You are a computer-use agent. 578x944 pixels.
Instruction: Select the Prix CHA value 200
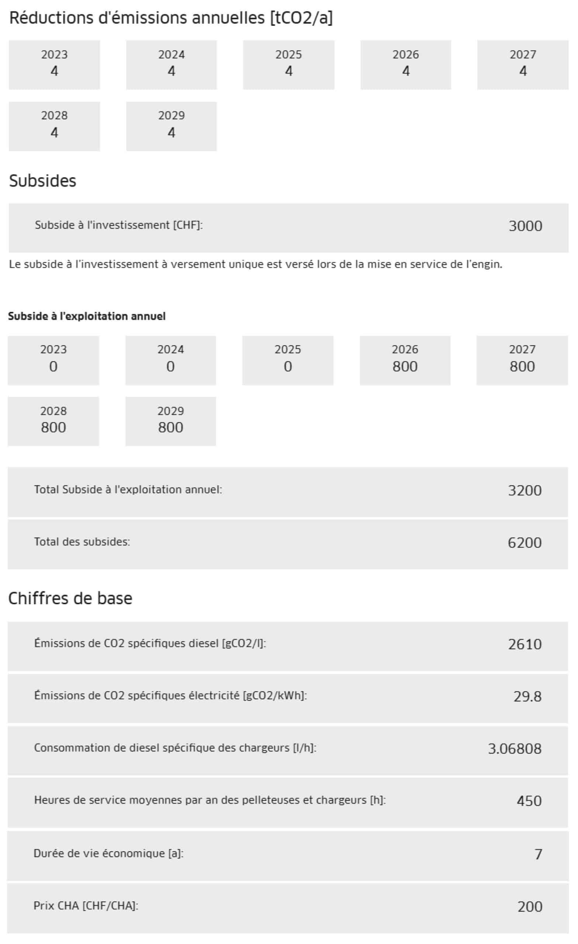530,906
